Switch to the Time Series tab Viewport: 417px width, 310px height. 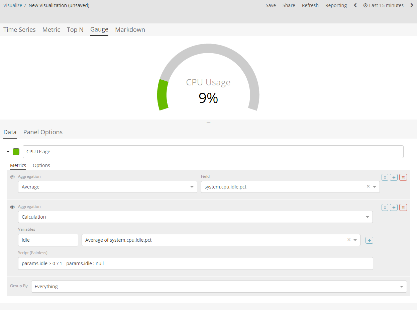(19, 29)
